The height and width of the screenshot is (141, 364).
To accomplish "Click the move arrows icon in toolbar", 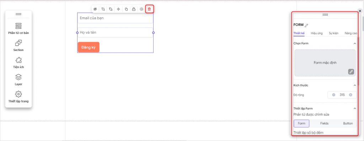I will [118, 9].
